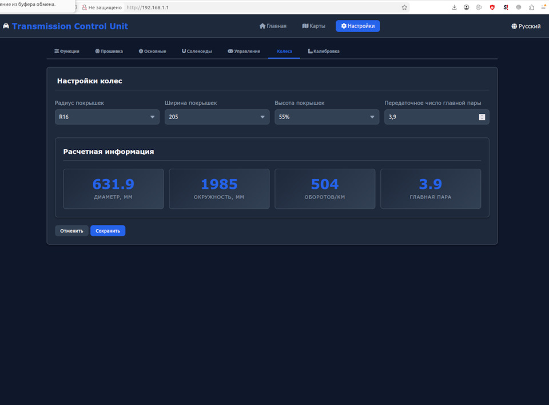Image resolution: width=549 pixels, height=405 pixels.
Task: Click the Отменить cancel button
Action: point(71,231)
